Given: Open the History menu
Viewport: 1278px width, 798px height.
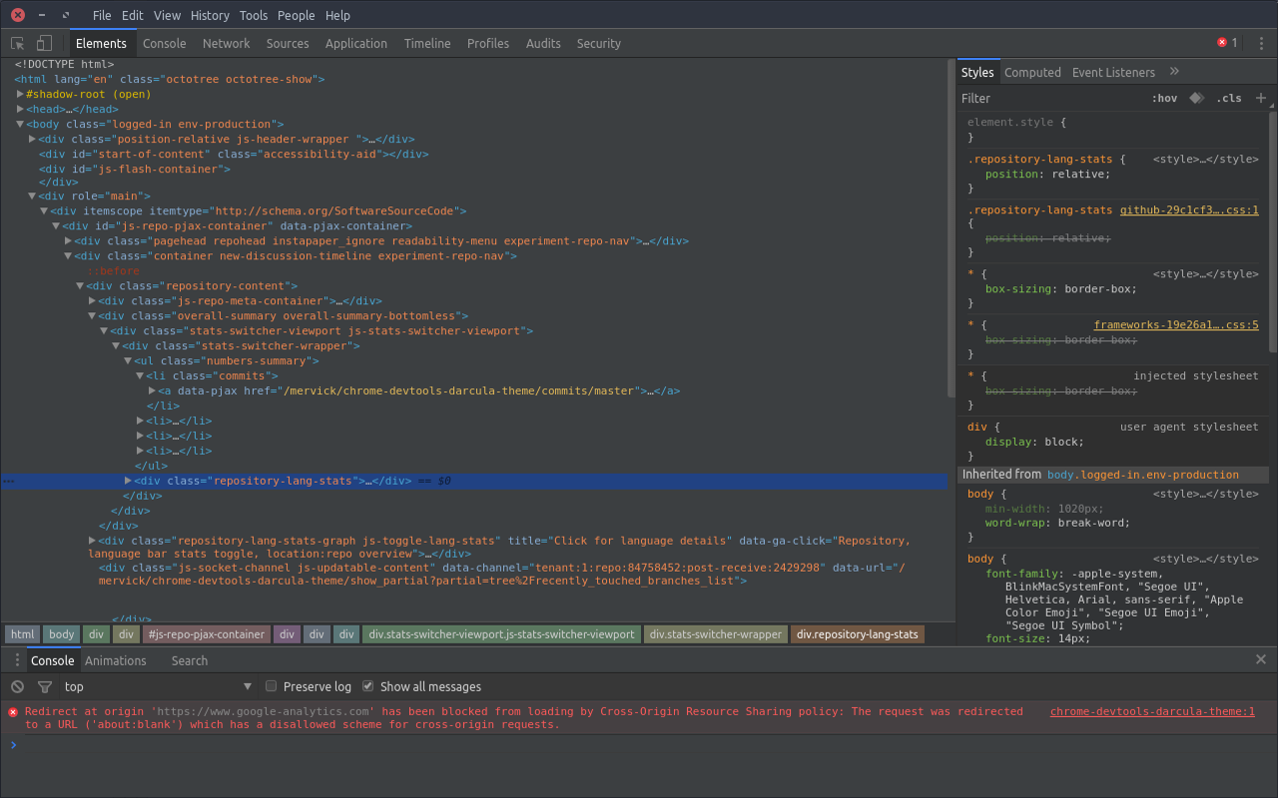Looking at the screenshot, I should pyautogui.click(x=210, y=15).
